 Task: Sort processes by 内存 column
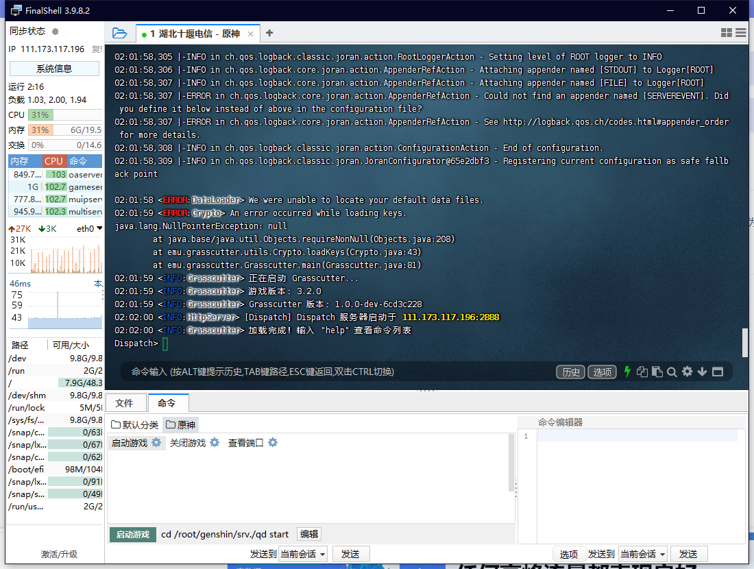(25, 161)
